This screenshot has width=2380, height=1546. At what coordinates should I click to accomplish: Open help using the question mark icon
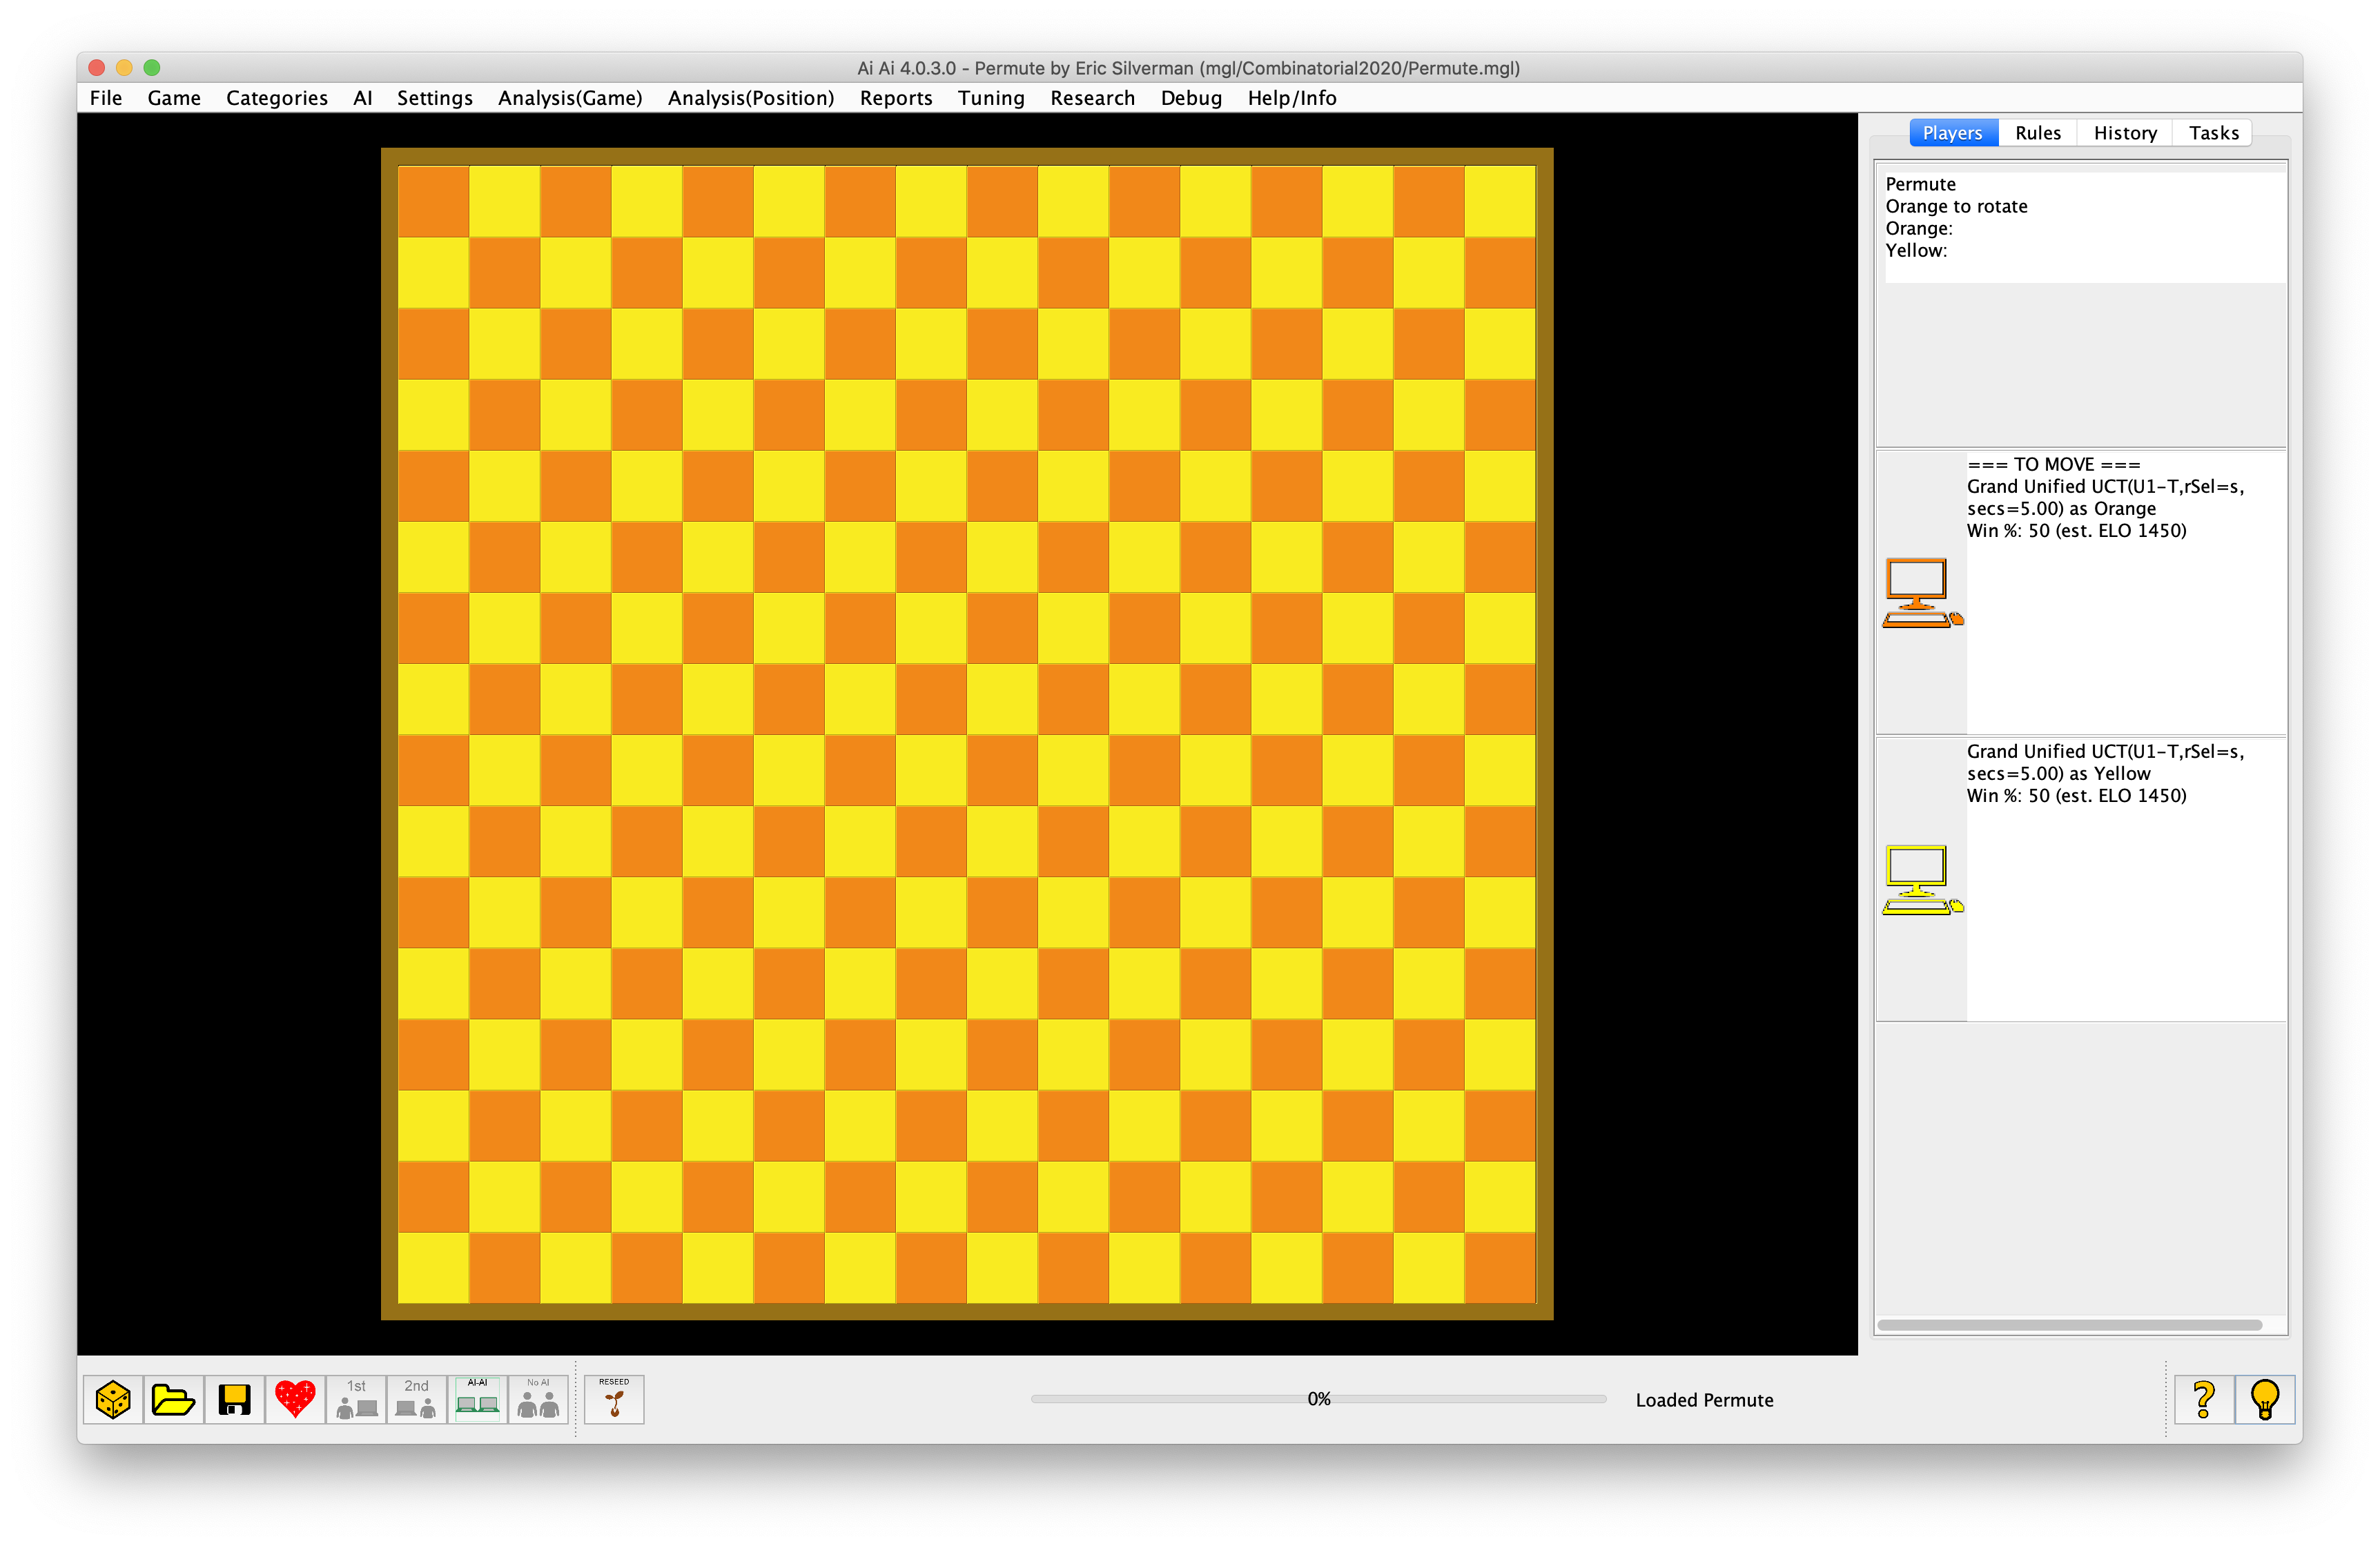tap(2203, 1400)
